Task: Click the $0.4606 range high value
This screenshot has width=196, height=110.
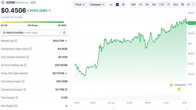Action: [x=62, y=25]
